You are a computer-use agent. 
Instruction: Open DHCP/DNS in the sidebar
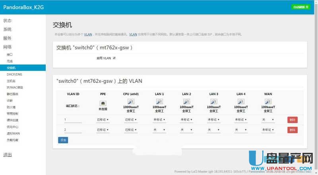tap(14, 74)
